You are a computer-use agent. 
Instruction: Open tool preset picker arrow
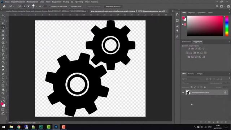[14, 6]
